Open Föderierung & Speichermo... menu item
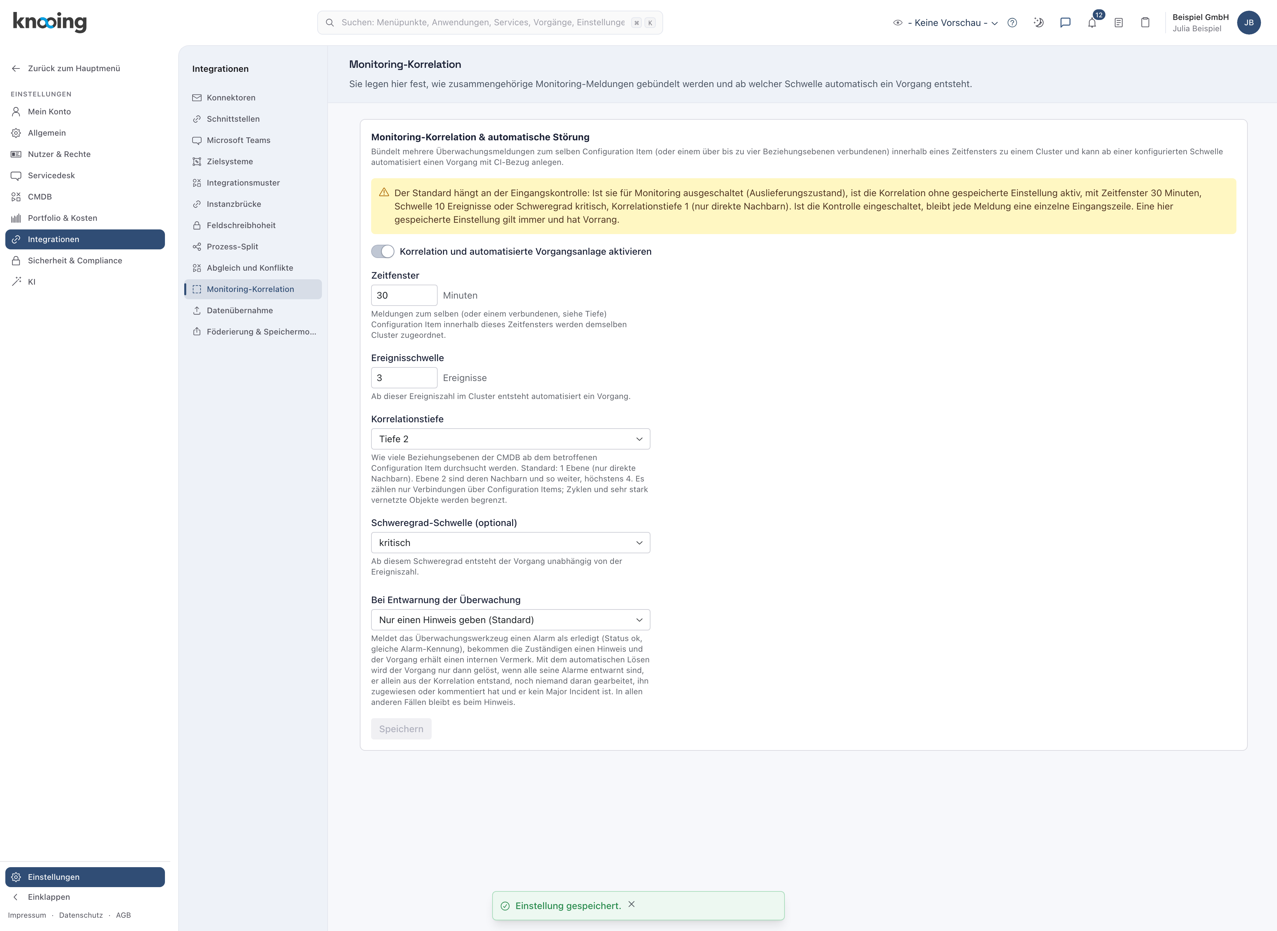1277x931 pixels. (253, 332)
